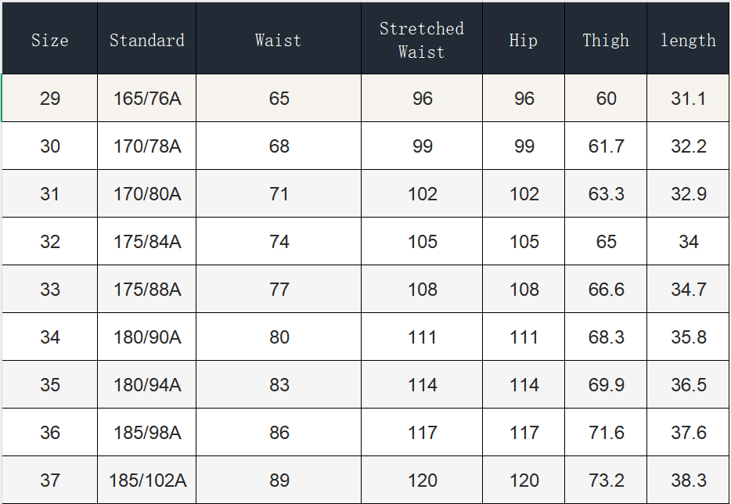Select the 175/88A standard cell
Viewport: 731px width, 504px height.
[147, 290]
